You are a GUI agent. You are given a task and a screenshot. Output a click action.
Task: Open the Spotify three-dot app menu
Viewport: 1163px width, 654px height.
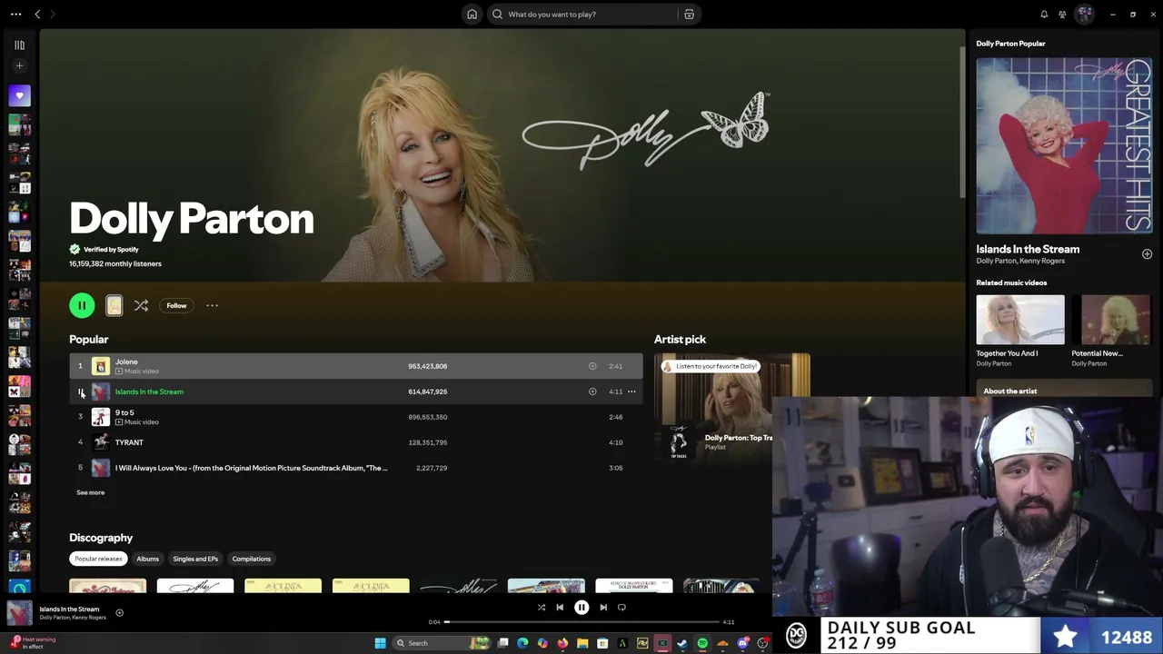click(x=15, y=15)
